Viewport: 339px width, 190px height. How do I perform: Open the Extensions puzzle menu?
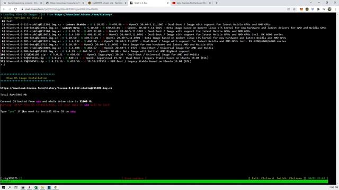pyautogui.click(x=318, y=9)
